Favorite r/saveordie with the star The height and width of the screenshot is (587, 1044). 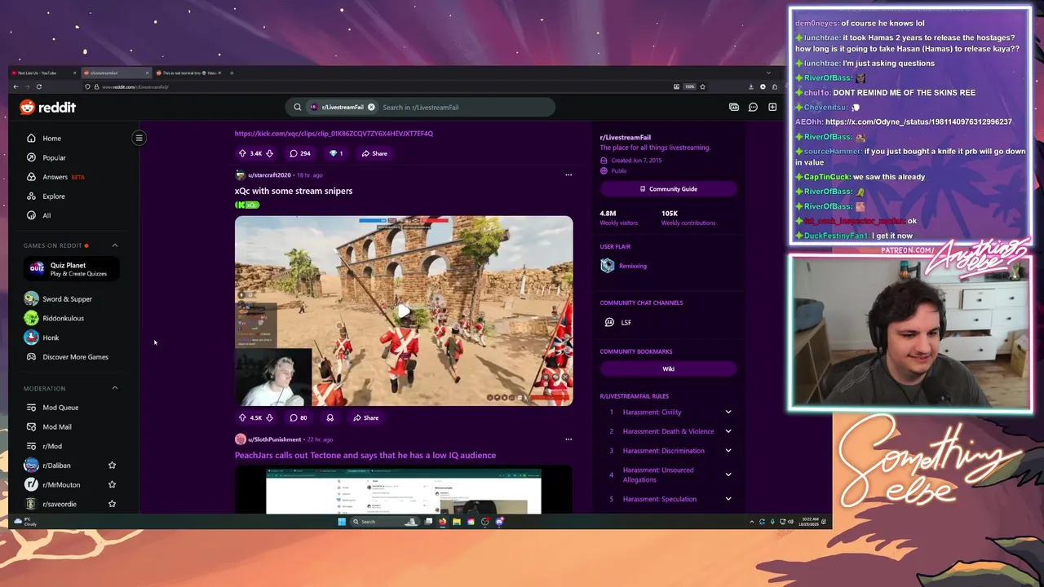pos(112,504)
